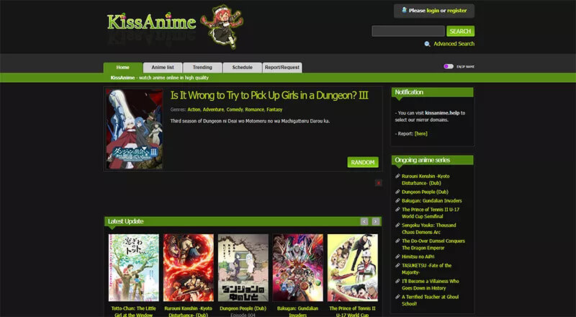Open the Anime list tab
This screenshot has height=317, width=576.
click(163, 68)
